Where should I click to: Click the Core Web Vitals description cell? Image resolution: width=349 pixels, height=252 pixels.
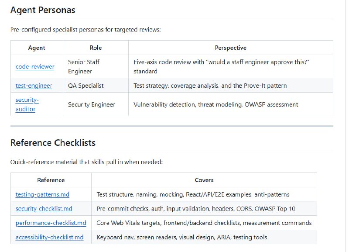point(204,223)
